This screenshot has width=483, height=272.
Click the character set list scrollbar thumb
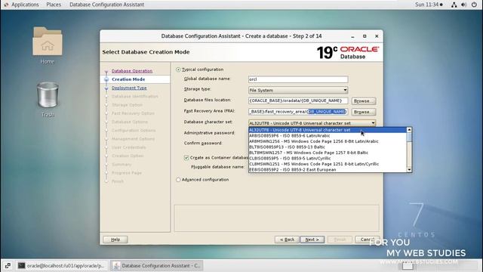click(x=409, y=138)
